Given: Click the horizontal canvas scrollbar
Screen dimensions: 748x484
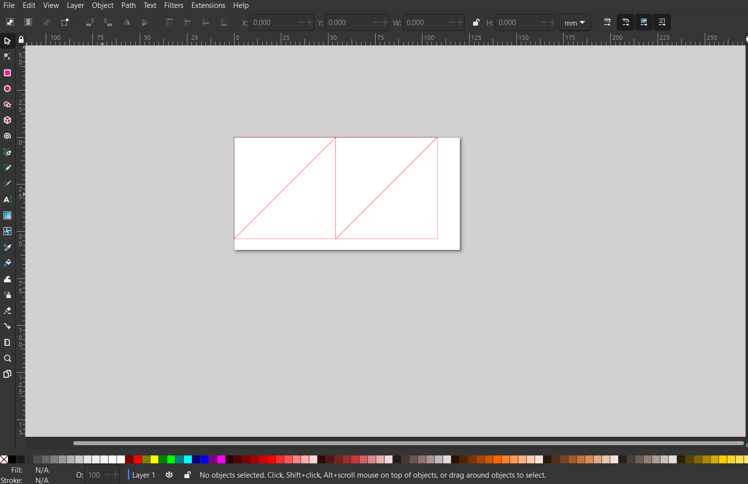Looking at the screenshot, I should point(408,443).
